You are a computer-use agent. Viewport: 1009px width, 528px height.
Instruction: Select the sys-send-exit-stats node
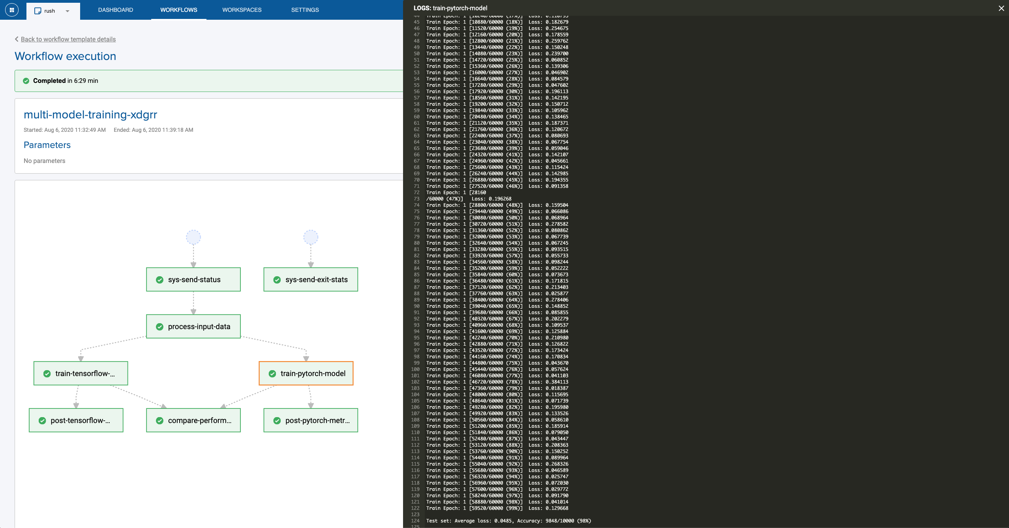click(x=311, y=279)
